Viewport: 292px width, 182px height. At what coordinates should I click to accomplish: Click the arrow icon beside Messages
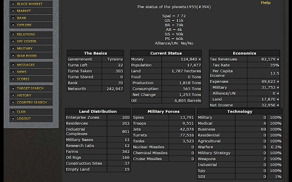[x=13, y=65]
